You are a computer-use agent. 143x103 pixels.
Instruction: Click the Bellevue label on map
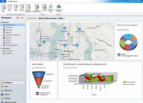pyautogui.click(x=68, y=51)
